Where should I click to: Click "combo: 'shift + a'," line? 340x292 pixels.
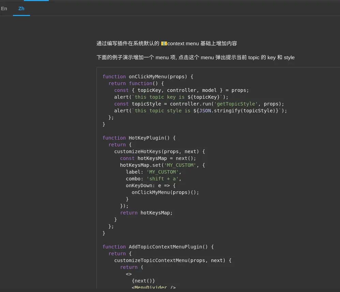pos(153,179)
